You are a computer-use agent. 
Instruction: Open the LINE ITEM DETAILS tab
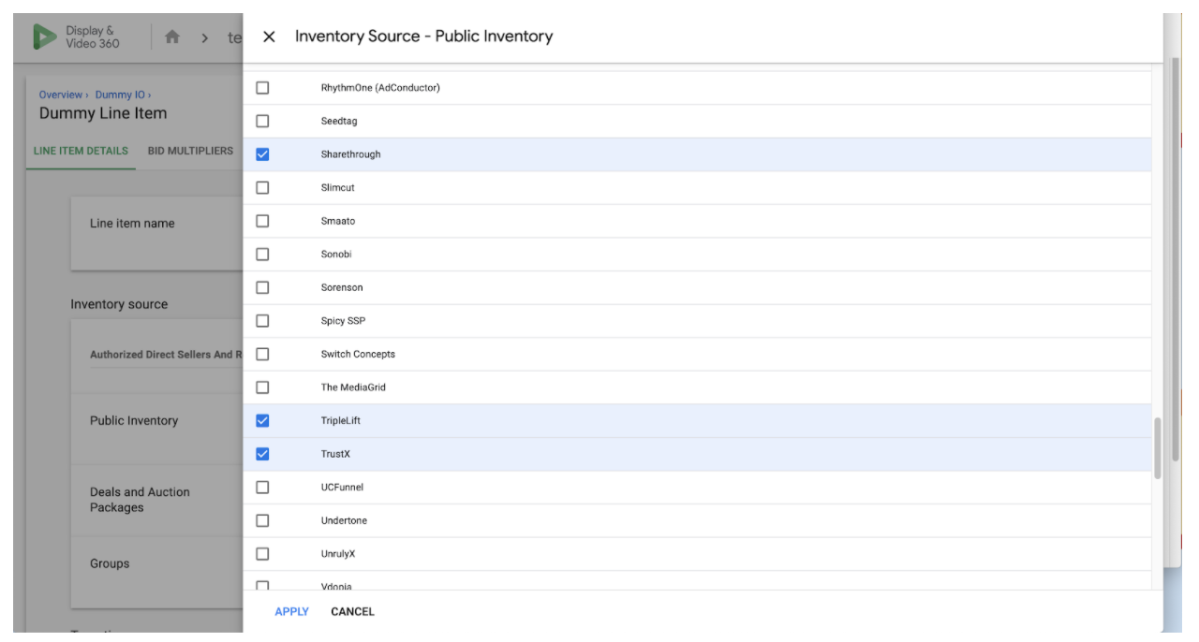[x=81, y=151]
